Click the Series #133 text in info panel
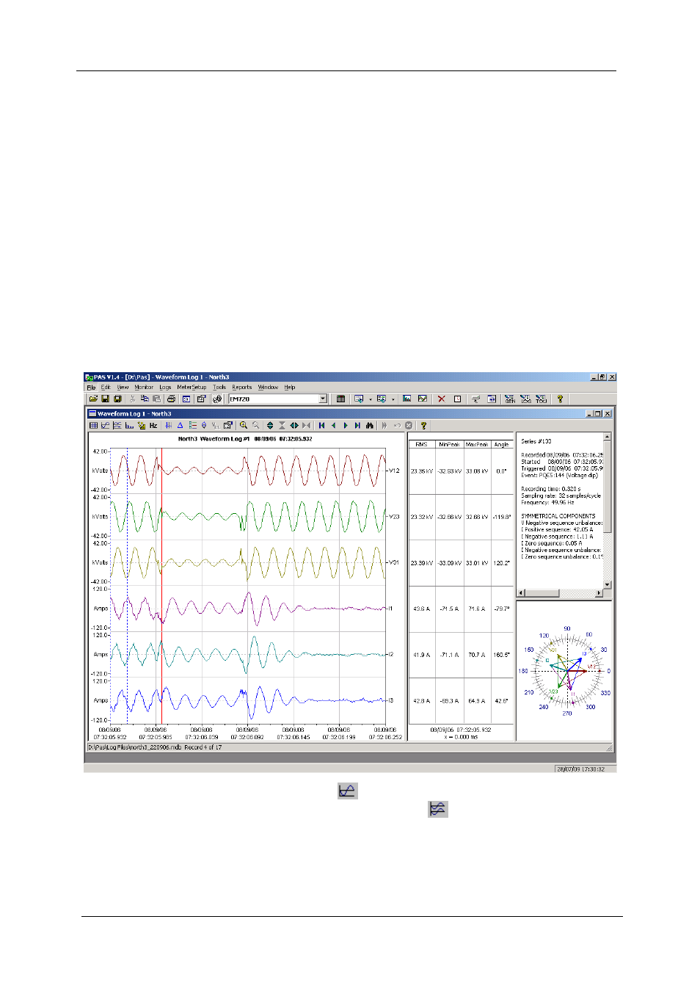Screen dimensions: 700x991 [536, 441]
